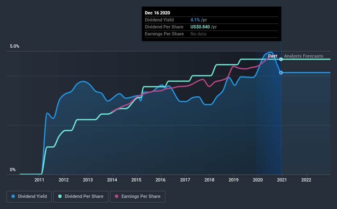Click the US$0.840 dividend per share value
The width and height of the screenshot is (337, 209).
[x=200, y=27]
